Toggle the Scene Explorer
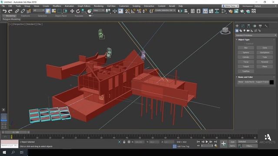The height and width of the screenshot is (156, 278). pos(192,11)
